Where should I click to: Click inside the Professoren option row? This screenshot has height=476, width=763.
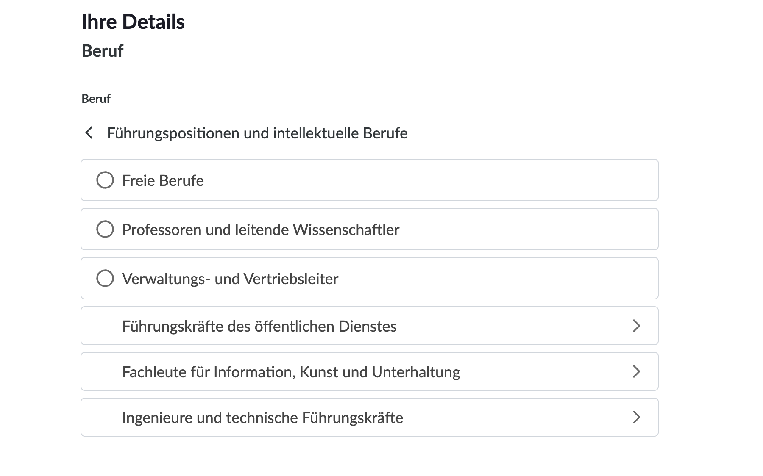coord(369,230)
